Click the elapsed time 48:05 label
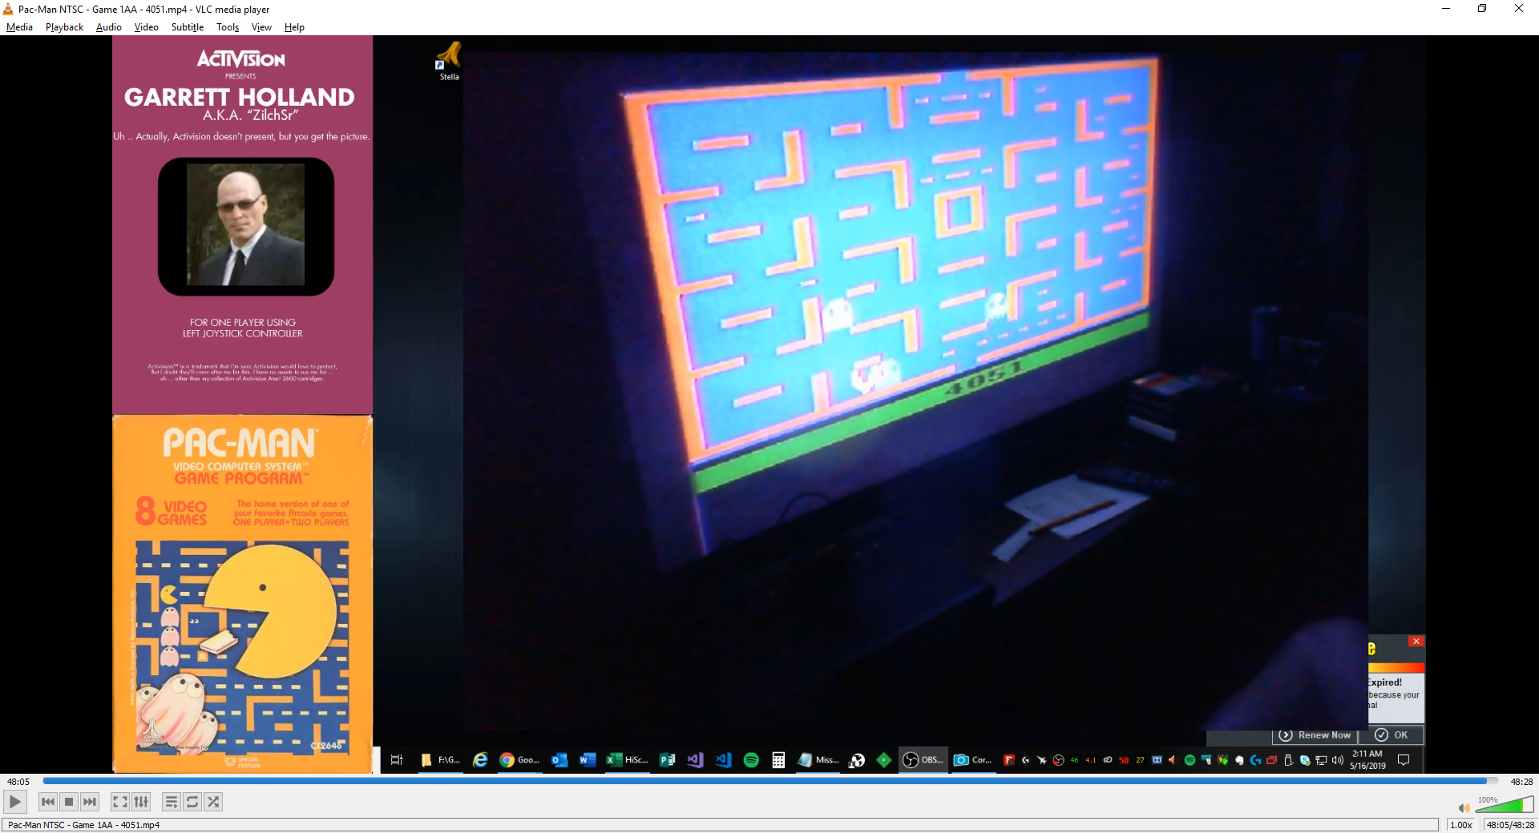Viewport: 1539px width, 833px height. [x=18, y=782]
